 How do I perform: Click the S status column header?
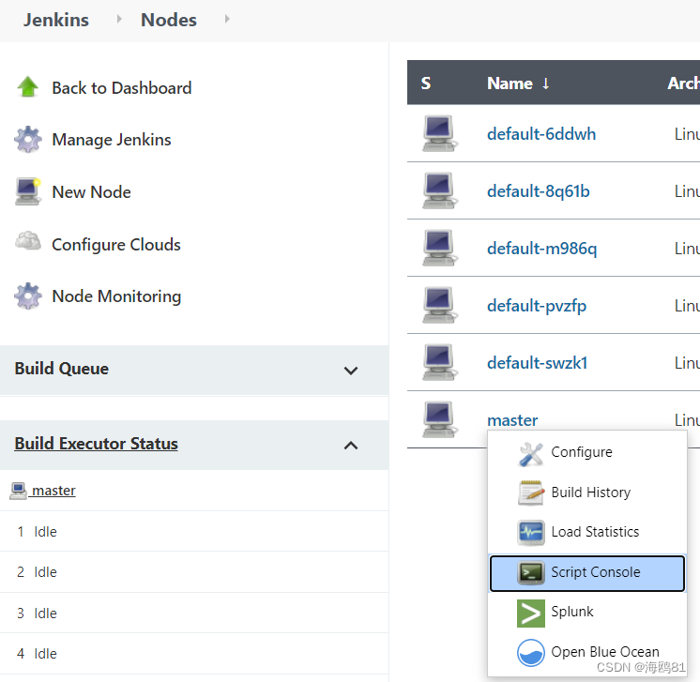425,83
